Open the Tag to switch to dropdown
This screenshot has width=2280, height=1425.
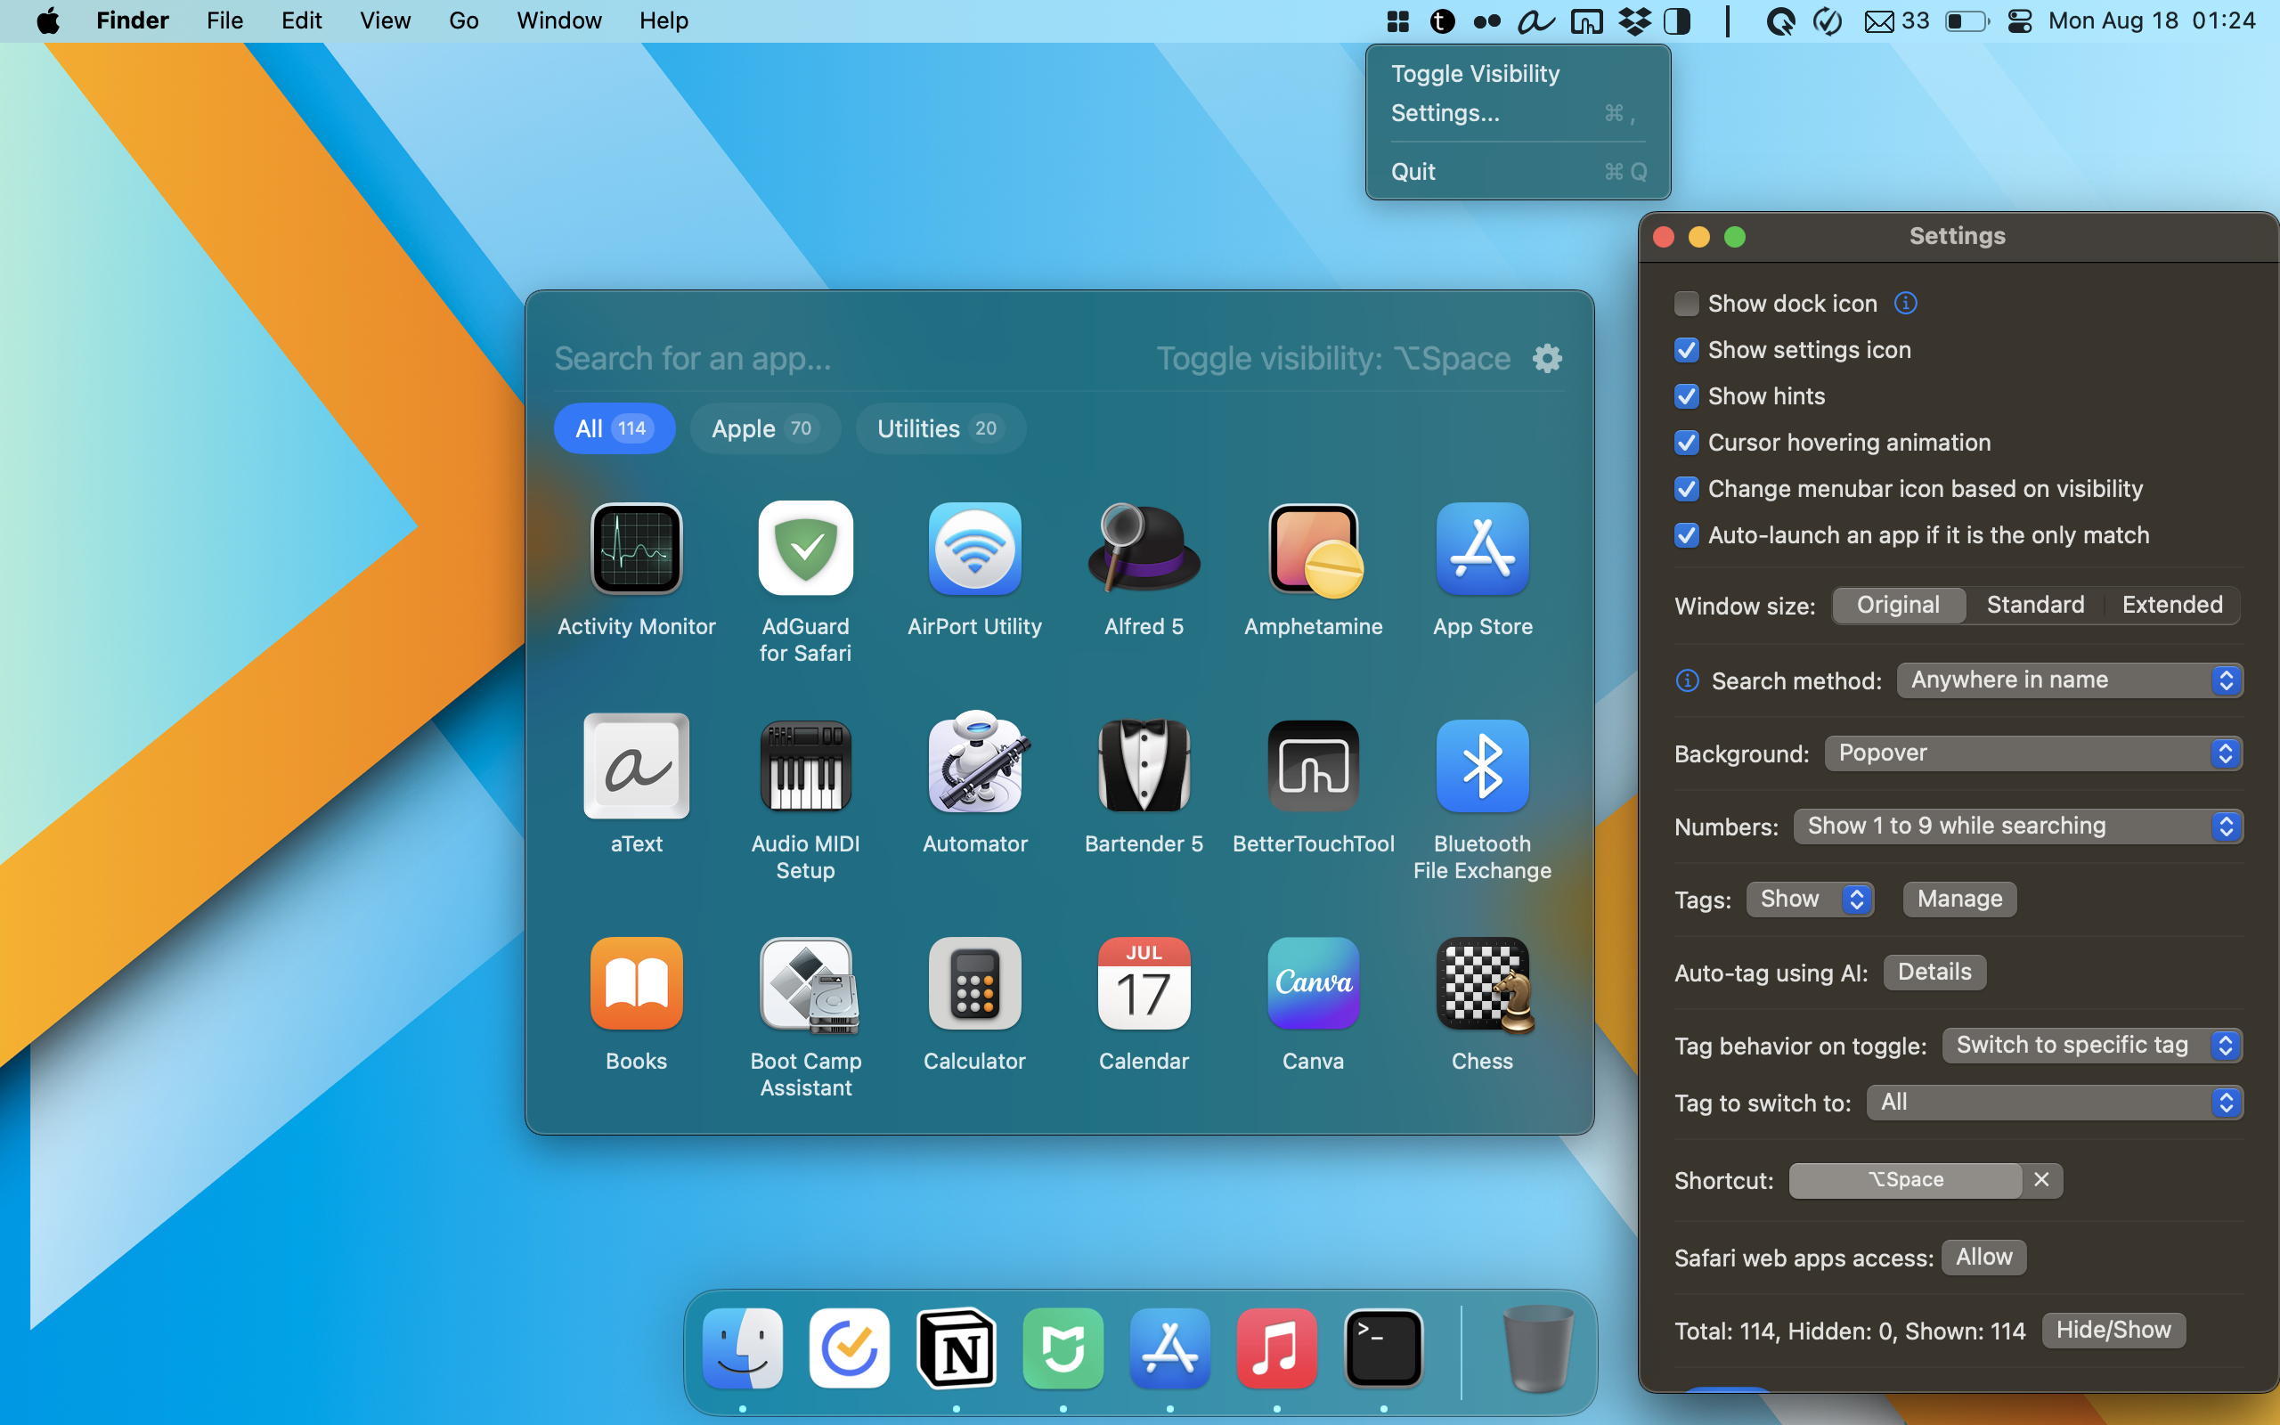[2054, 1102]
